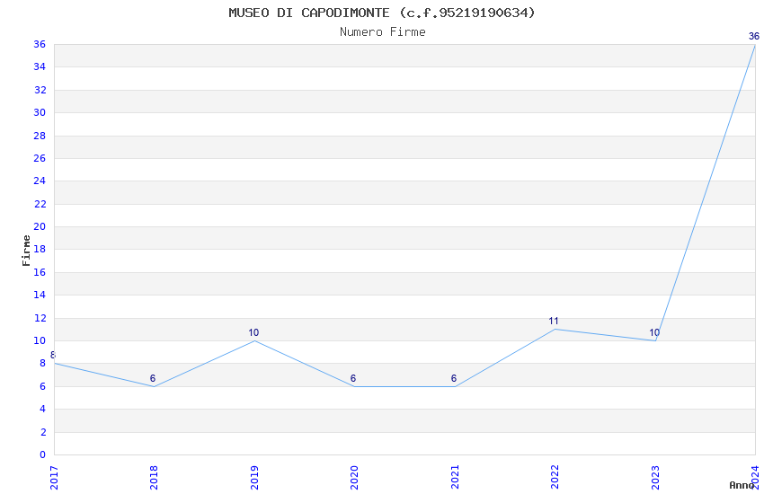Screen dimensions: 764x494
Task: Click data label 36 at the peak
Action: coord(754,36)
